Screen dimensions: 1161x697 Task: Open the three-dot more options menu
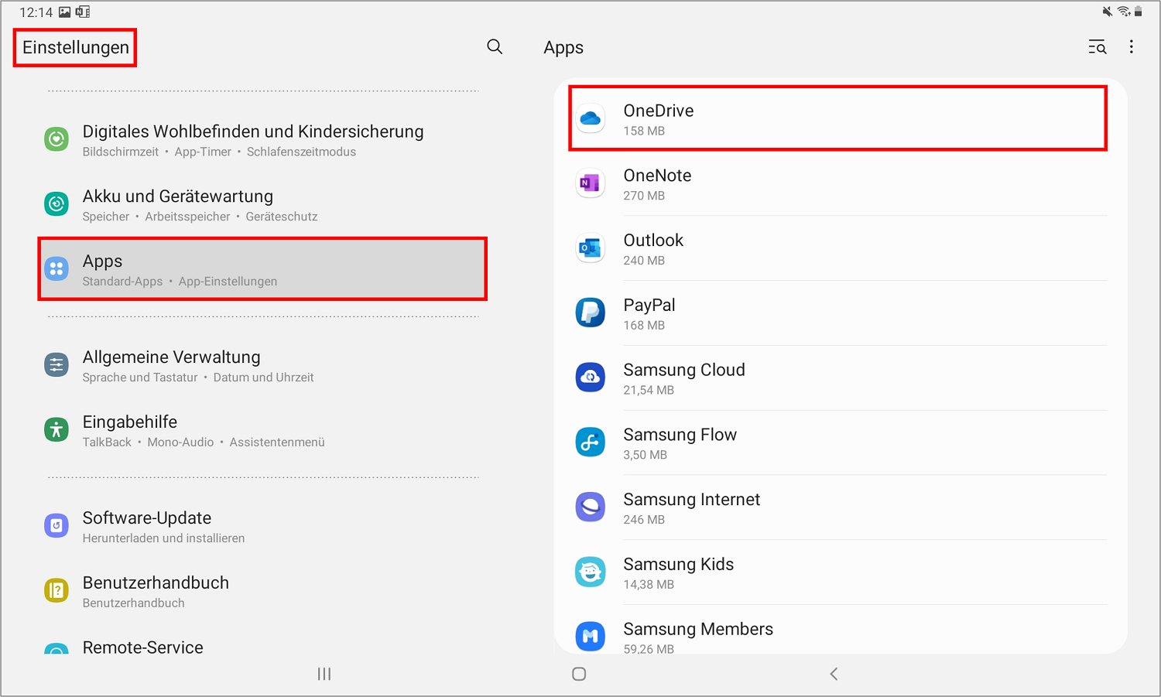[x=1132, y=47]
